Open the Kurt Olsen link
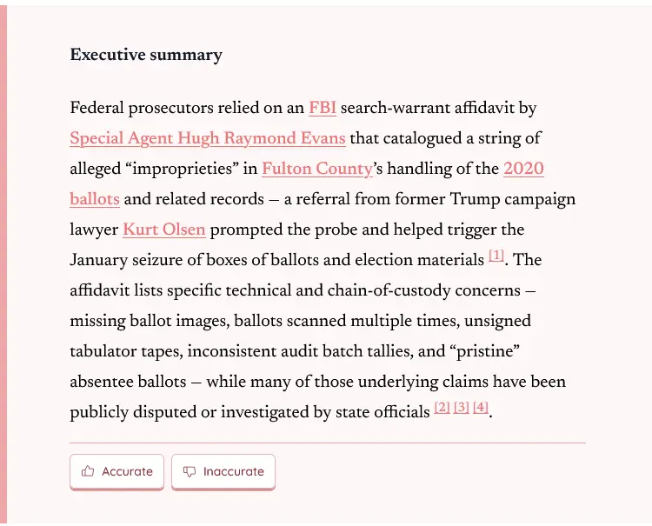This screenshot has height=526, width=652. click(164, 230)
